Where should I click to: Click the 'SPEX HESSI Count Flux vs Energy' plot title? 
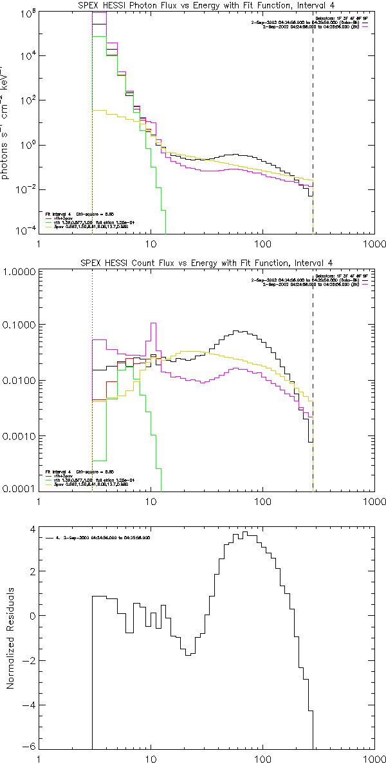pos(207,263)
